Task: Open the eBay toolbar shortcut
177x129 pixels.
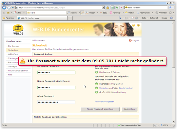Action: 103,13
